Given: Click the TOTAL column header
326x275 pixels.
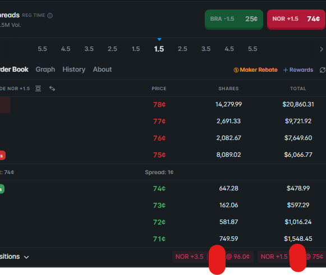Looking at the screenshot, I should tap(298, 88).
